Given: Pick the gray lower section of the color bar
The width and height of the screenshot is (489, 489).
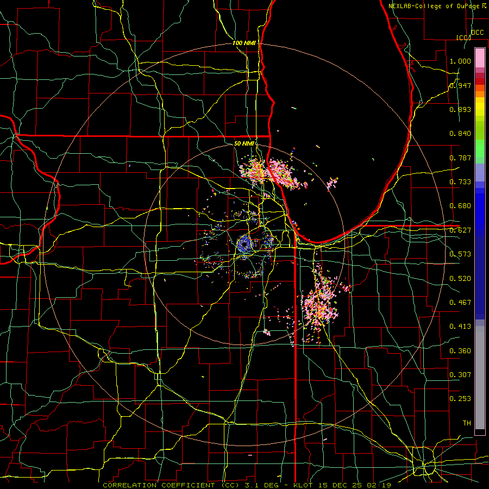Looking at the screenshot, I should (480, 378).
